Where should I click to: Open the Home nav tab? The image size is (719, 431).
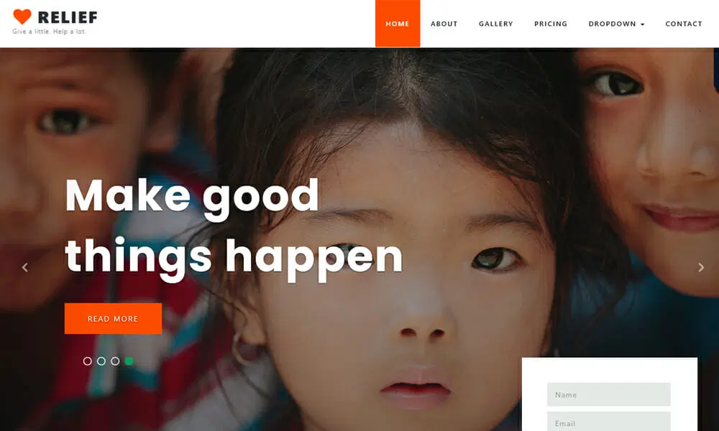[398, 24]
